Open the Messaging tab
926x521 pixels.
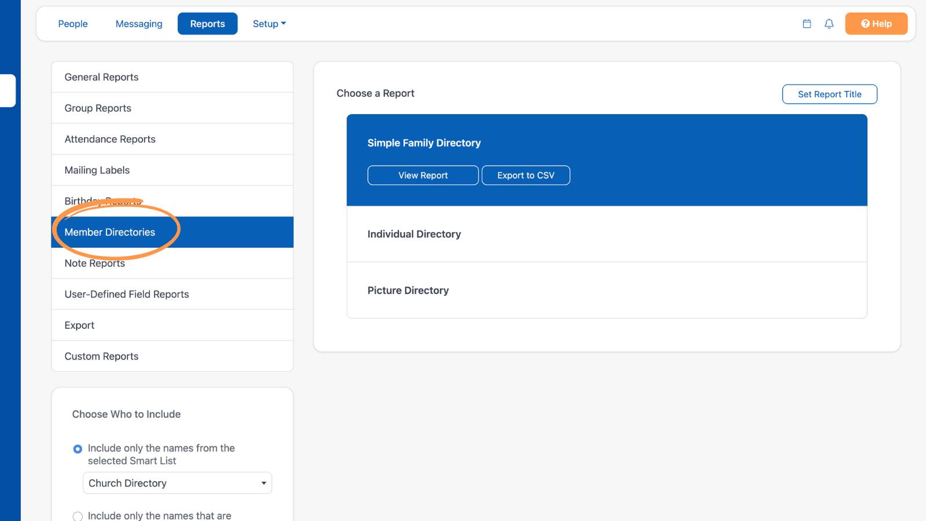click(x=139, y=24)
